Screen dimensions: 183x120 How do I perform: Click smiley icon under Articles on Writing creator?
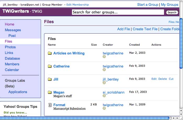tap(104, 57)
